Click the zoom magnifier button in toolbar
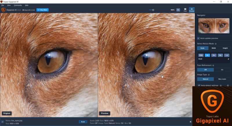The image size is (232, 126). point(178,10)
